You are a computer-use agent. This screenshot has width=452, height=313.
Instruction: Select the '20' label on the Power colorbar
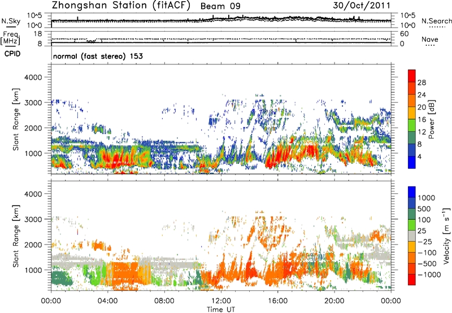(421, 107)
